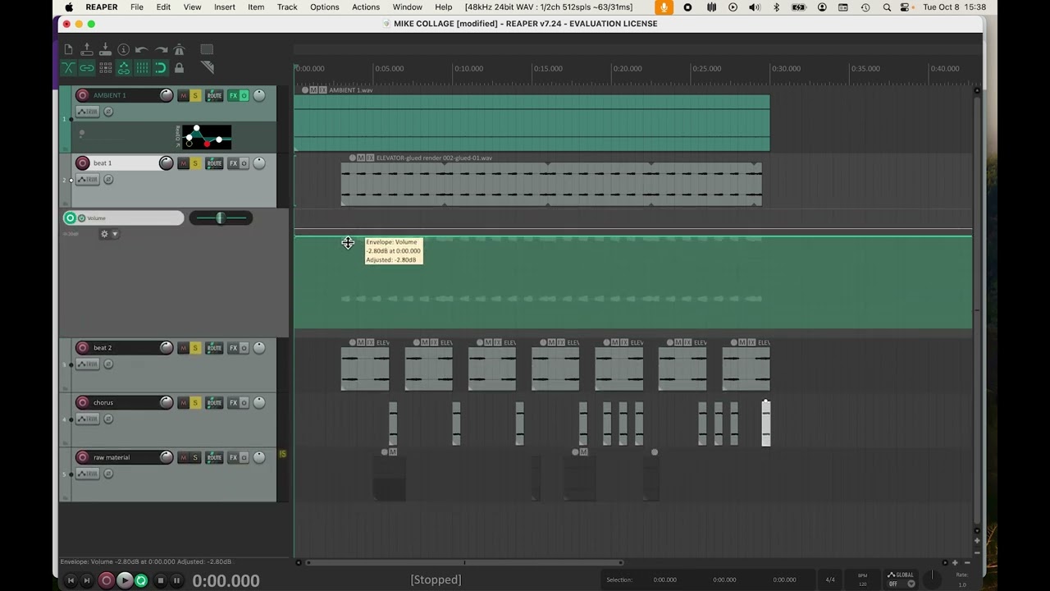Open the Item menu
The height and width of the screenshot is (591, 1050).
click(x=256, y=7)
